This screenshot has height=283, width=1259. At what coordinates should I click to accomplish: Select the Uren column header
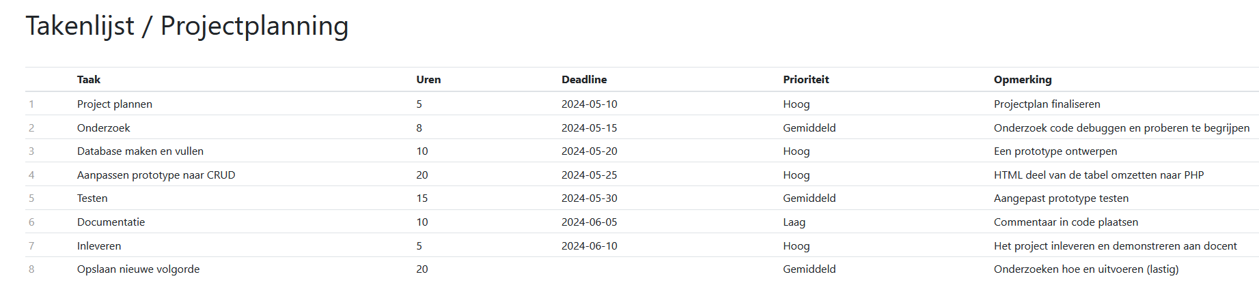point(428,80)
